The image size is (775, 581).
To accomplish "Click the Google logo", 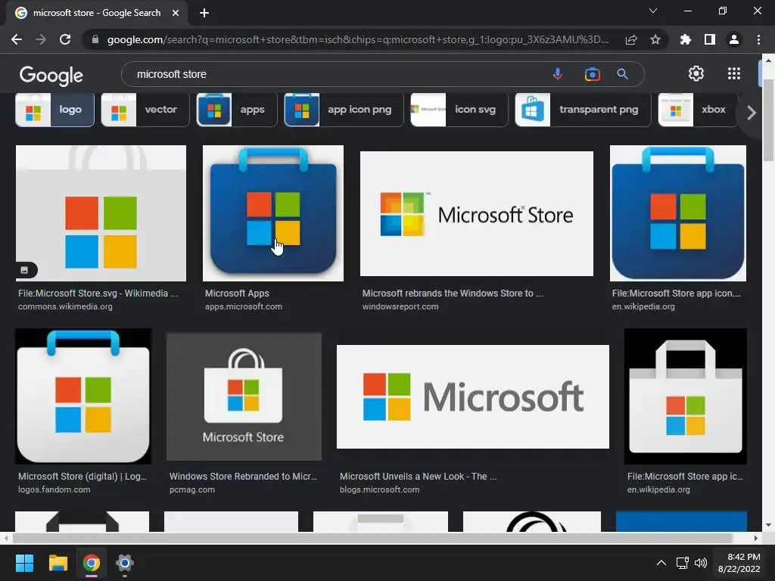I will (x=51, y=75).
